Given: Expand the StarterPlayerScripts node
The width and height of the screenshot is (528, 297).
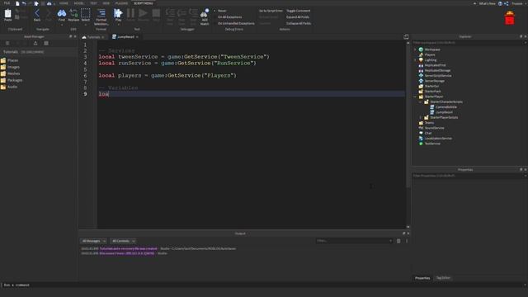Looking at the screenshot, I should [421, 117].
